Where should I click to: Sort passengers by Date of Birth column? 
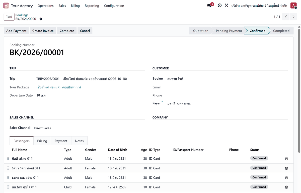(x=118, y=150)
